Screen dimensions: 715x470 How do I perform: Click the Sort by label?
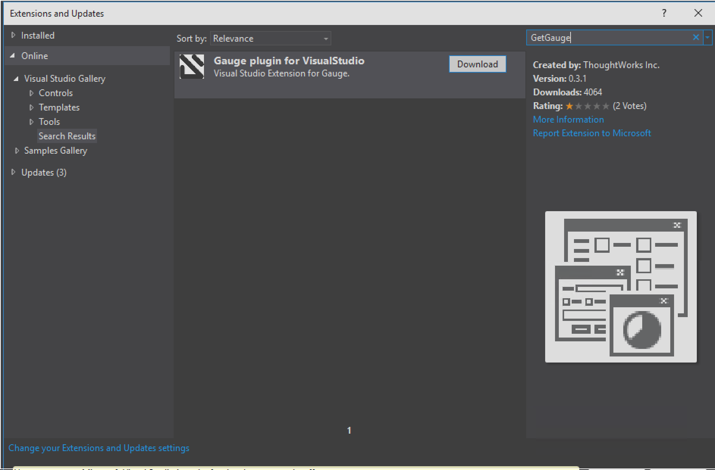191,39
